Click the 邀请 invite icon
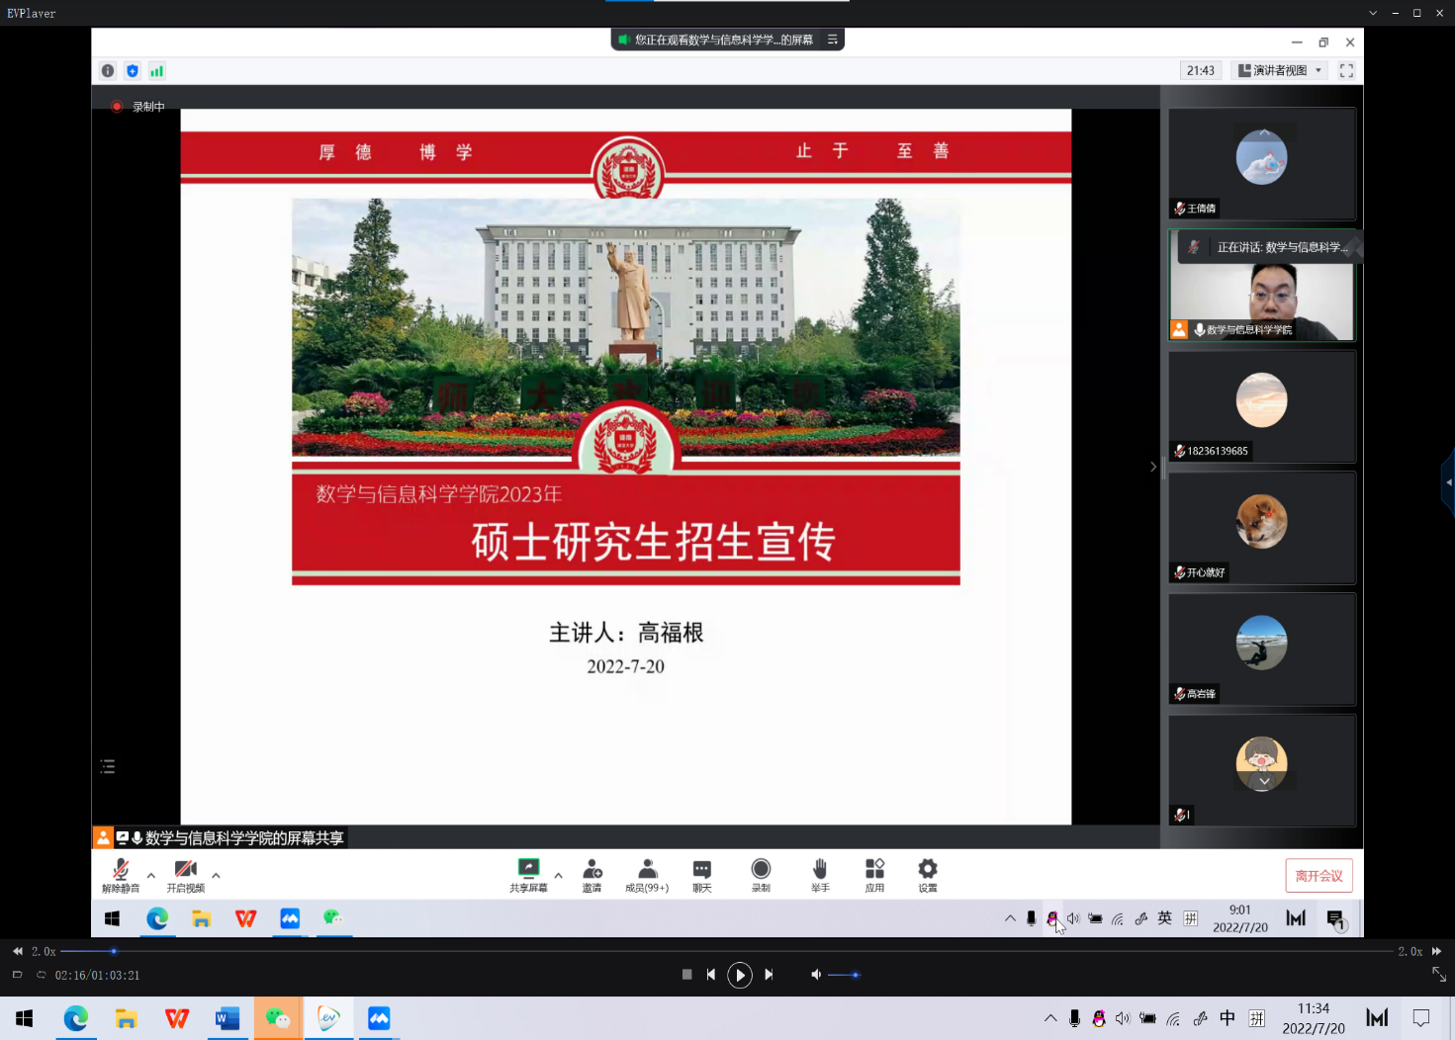 (x=591, y=875)
